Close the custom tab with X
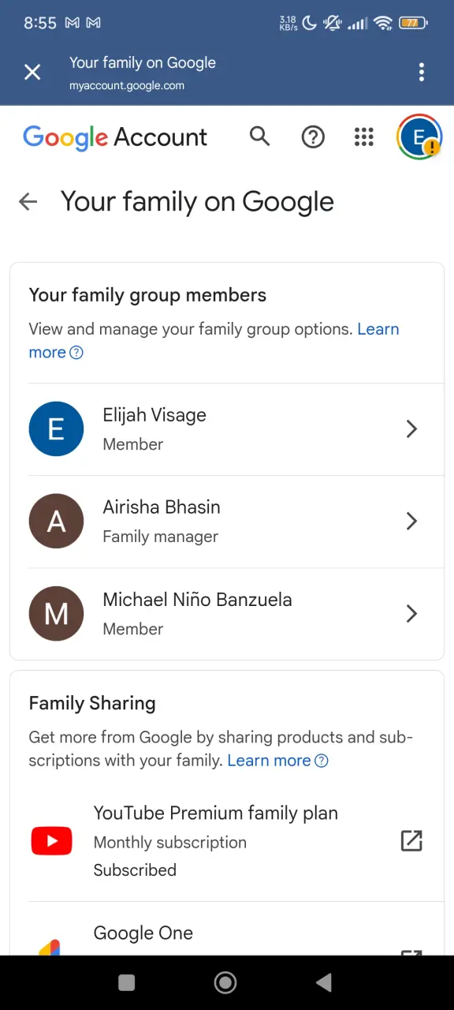454x1010 pixels. click(32, 73)
